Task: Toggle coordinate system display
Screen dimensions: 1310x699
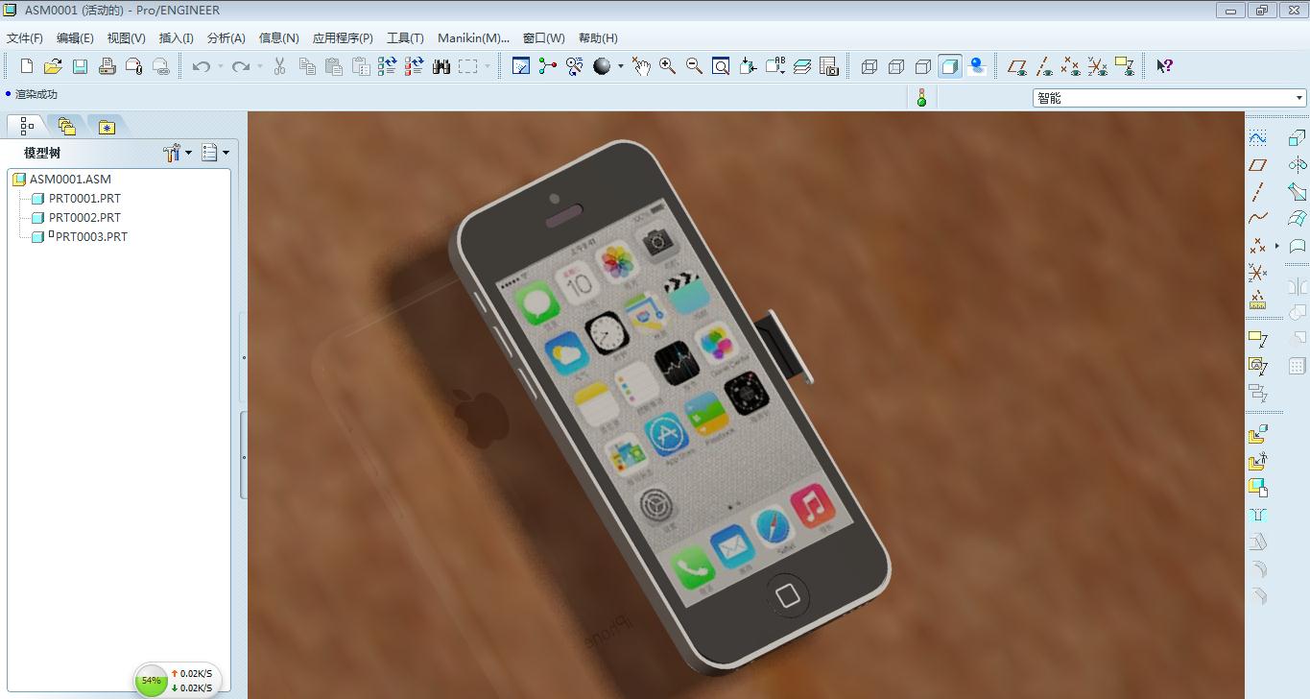Action: pyautogui.click(x=1097, y=65)
